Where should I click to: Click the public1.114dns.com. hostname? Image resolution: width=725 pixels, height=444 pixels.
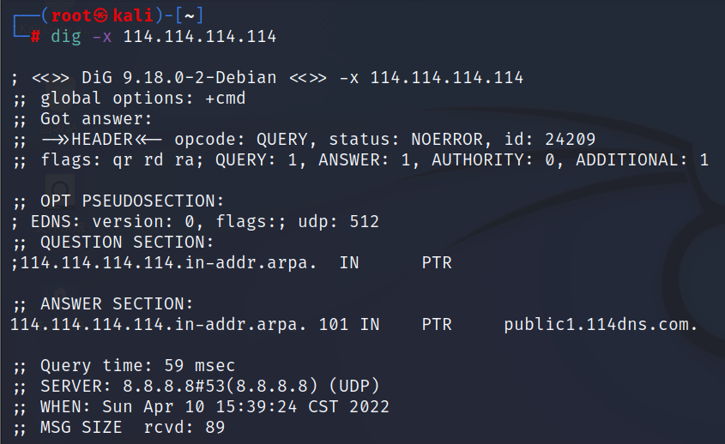coord(601,325)
